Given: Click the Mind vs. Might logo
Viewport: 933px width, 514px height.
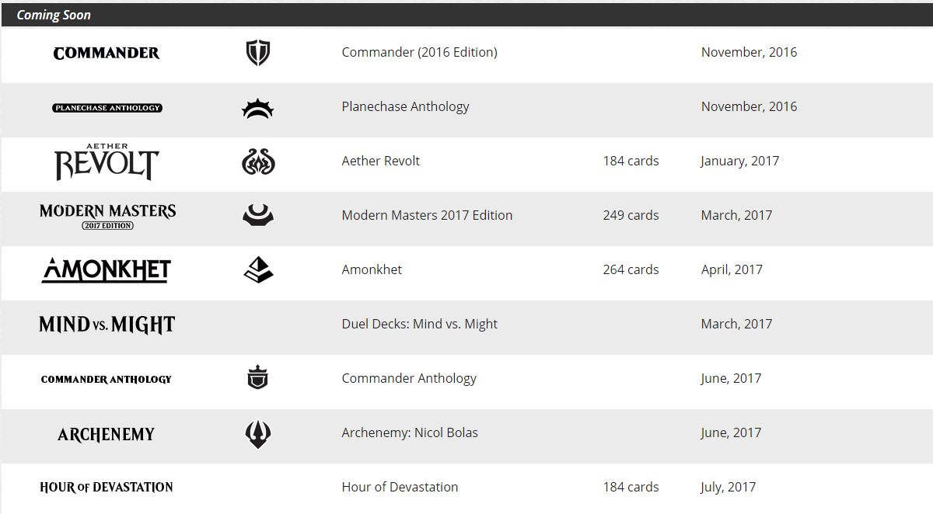Looking at the screenshot, I should click(107, 325).
